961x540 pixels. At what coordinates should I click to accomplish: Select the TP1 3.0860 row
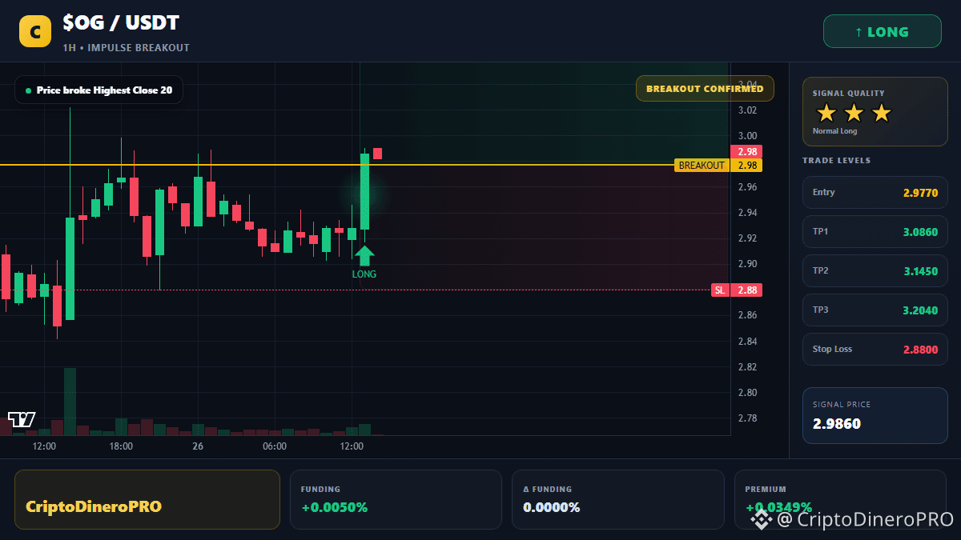pyautogui.click(x=875, y=232)
